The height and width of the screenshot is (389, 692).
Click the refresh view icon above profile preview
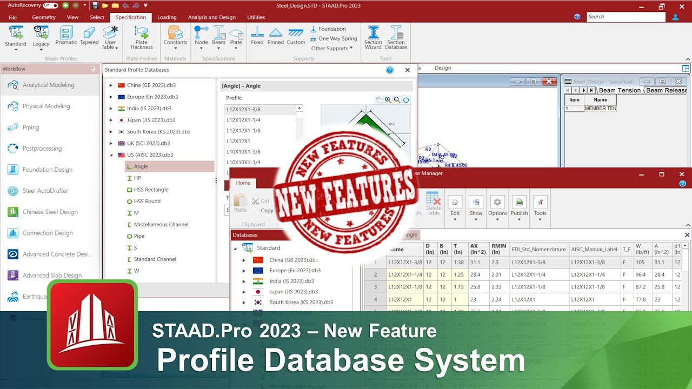coord(407,100)
